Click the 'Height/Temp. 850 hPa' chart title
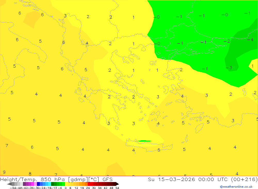The image size is (258, 189). [32, 179]
